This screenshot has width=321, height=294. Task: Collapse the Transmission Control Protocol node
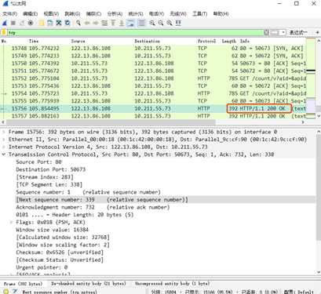coord(3,154)
